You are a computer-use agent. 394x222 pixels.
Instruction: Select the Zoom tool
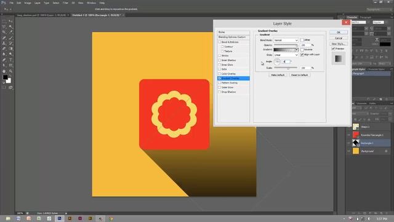[x=10, y=72]
